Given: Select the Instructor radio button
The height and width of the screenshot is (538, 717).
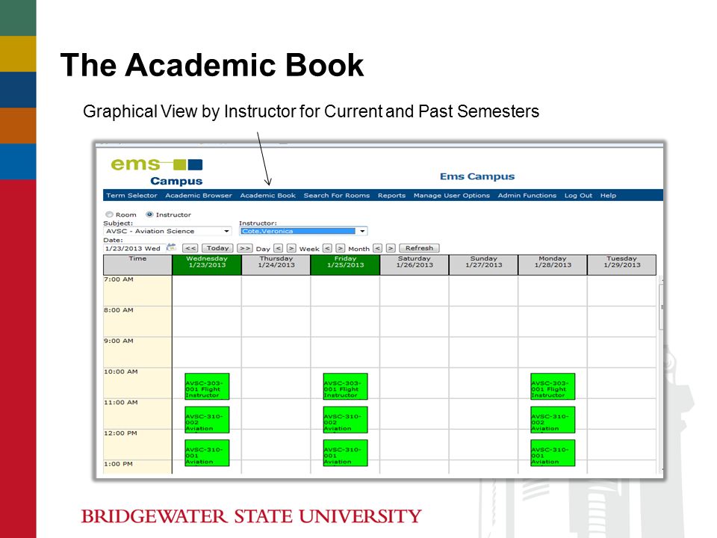Looking at the screenshot, I should [x=149, y=214].
